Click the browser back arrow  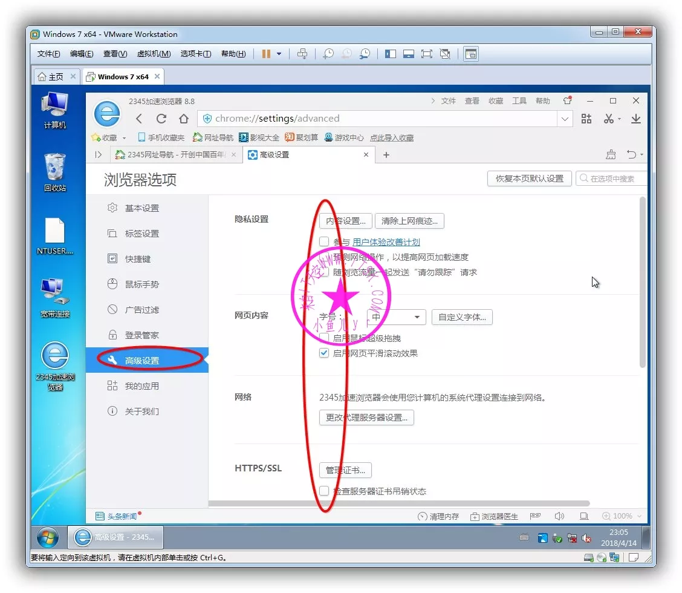coord(139,119)
